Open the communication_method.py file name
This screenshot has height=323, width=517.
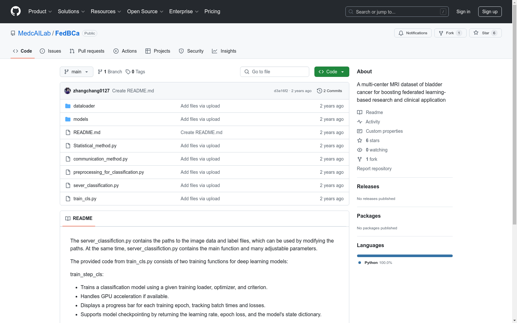click(100, 159)
